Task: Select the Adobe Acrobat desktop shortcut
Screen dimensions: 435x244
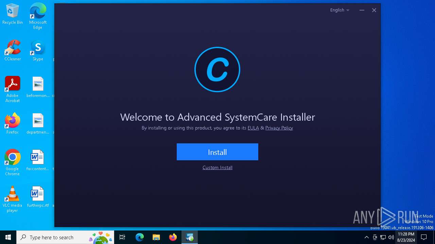Action: 13,89
